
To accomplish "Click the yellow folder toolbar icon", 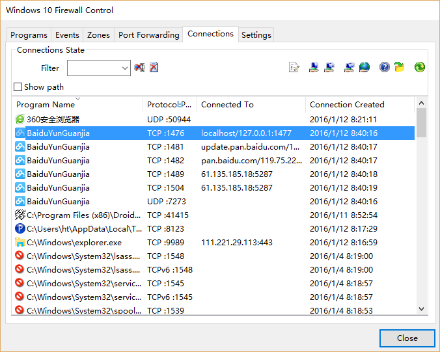I will [x=400, y=68].
